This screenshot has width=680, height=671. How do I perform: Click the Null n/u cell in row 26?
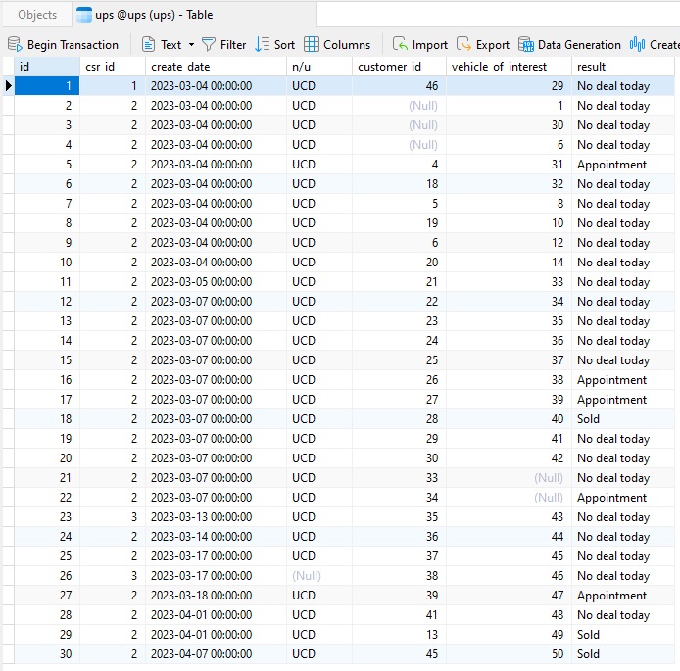click(307, 576)
